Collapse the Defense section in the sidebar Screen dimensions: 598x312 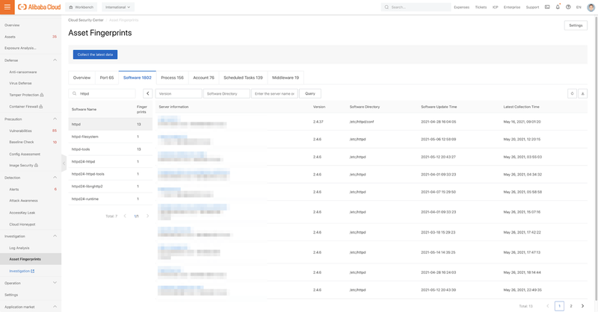55,60
